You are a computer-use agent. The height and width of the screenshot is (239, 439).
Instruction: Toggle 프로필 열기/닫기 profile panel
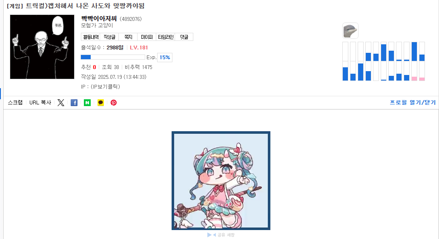[x=413, y=102]
